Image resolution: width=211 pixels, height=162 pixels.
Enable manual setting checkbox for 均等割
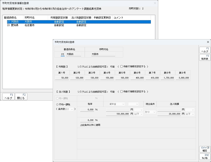pos(122,66)
